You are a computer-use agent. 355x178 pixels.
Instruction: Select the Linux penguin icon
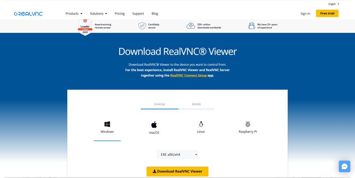tap(201, 124)
